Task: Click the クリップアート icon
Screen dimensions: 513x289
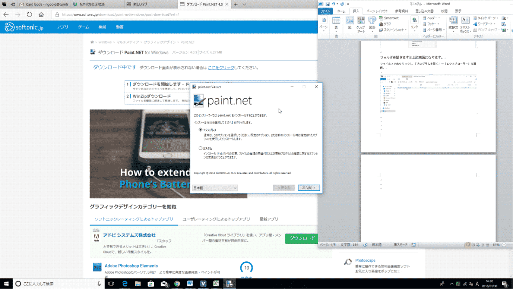Action: pyautogui.click(x=361, y=25)
